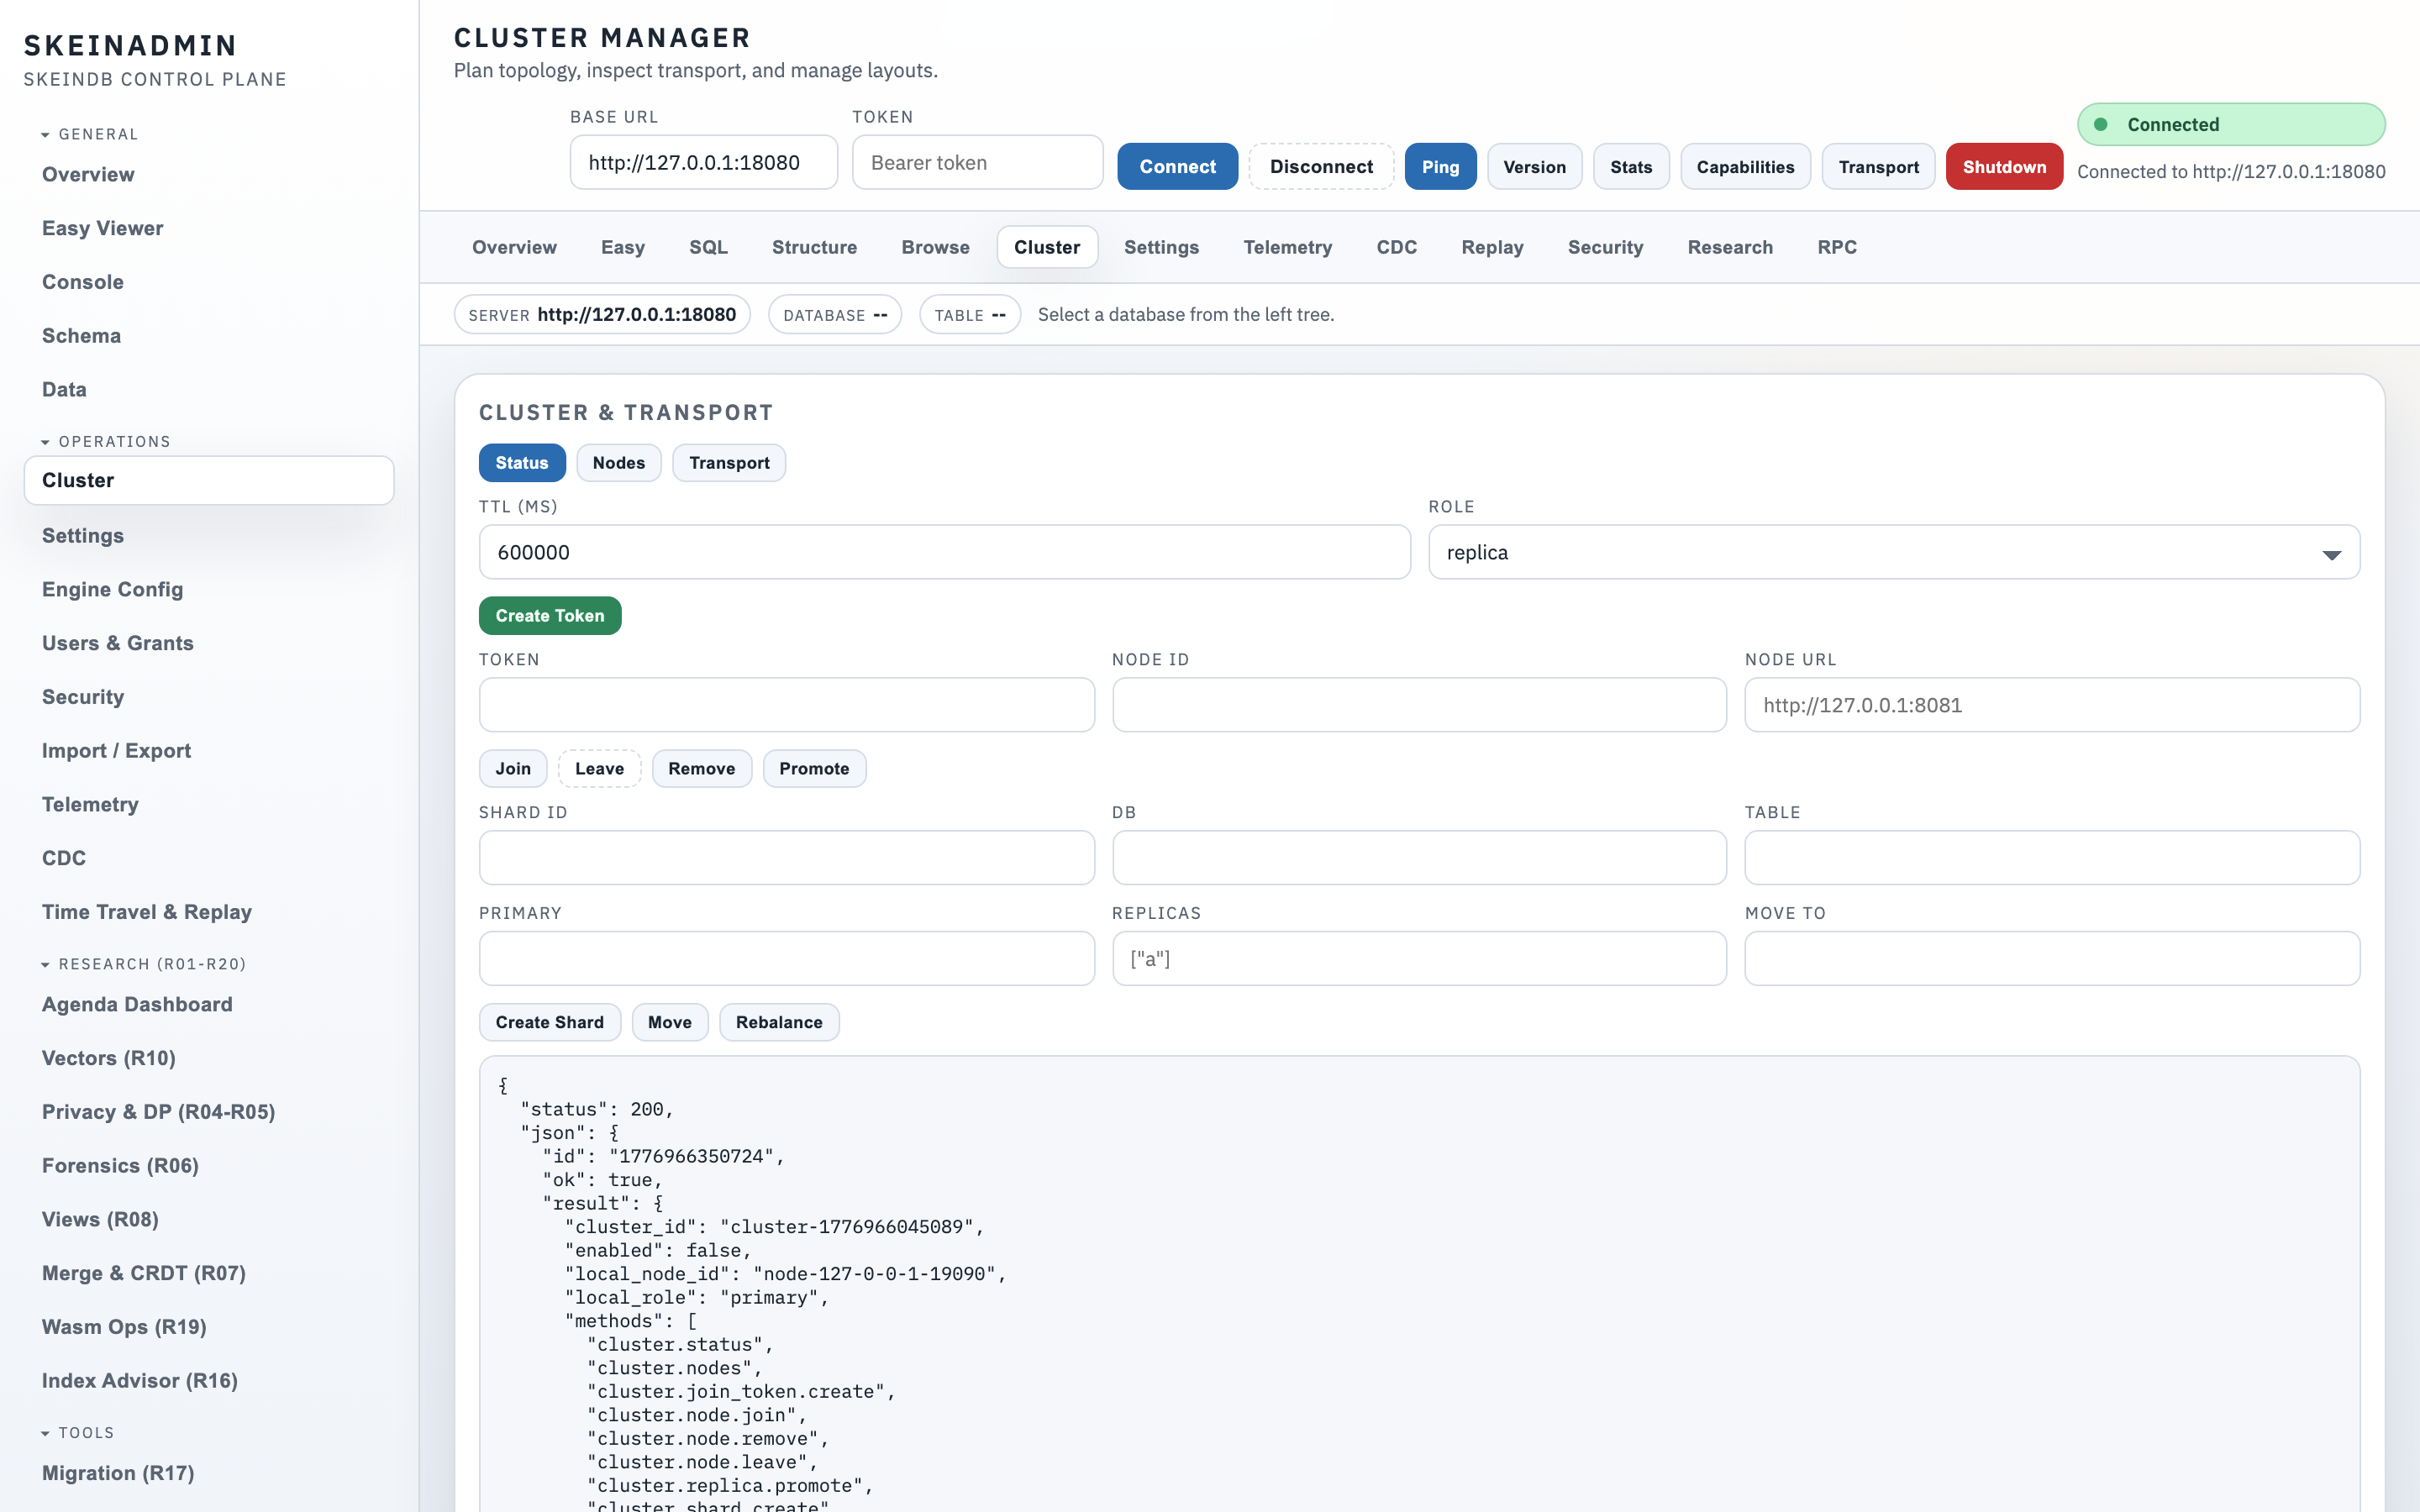Open the ROLE dropdown showing replica

coord(1893,552)
